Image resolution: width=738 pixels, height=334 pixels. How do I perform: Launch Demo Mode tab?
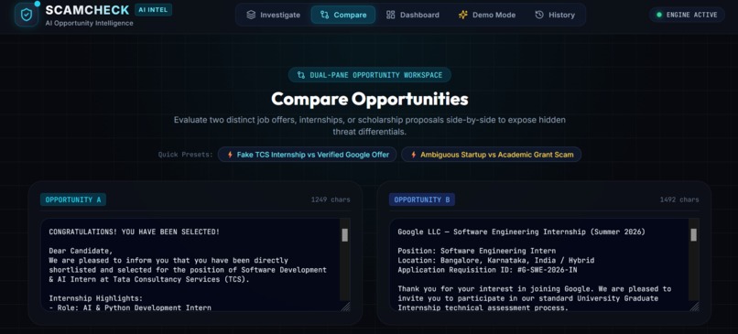click(487, 15)
